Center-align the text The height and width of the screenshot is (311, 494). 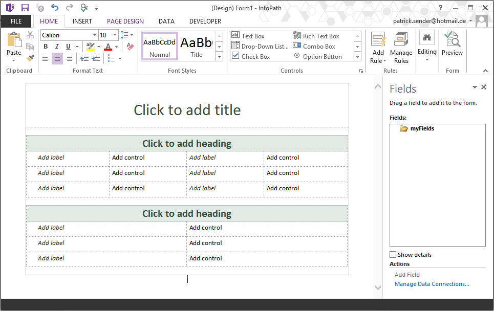(57, 58)
